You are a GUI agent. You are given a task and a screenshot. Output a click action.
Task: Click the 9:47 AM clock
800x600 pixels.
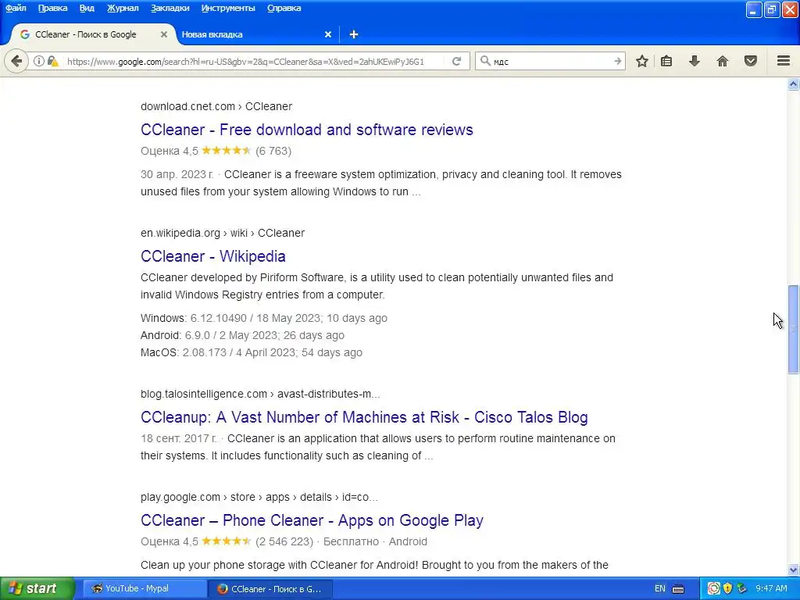pyautogui.click(x=771, y=588)
